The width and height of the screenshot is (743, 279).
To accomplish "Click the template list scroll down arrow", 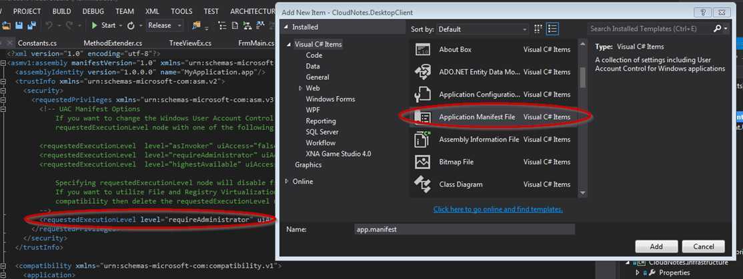I will click(582, 193).
